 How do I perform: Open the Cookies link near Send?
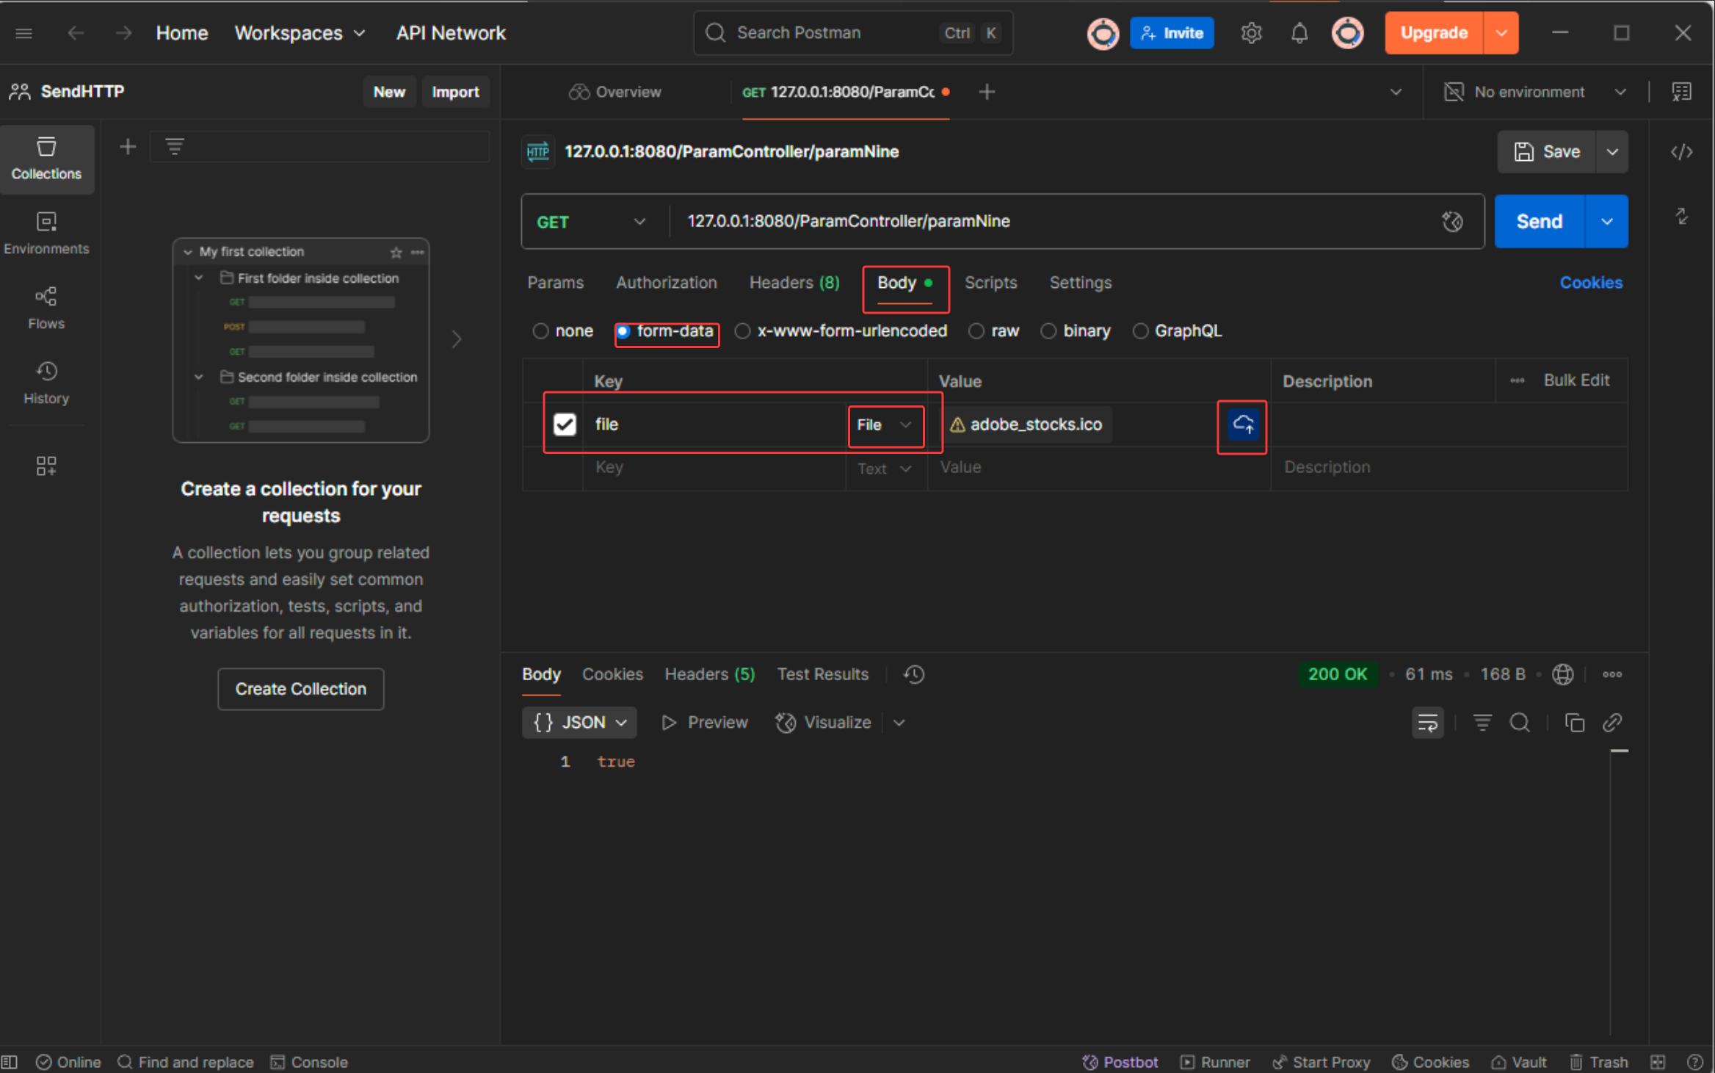1591,283
